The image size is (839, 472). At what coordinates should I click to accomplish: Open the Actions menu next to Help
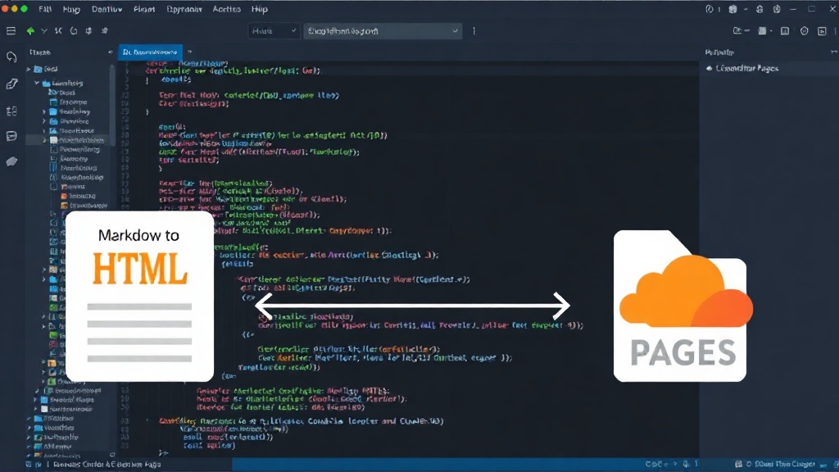click(x=226, y=9)
